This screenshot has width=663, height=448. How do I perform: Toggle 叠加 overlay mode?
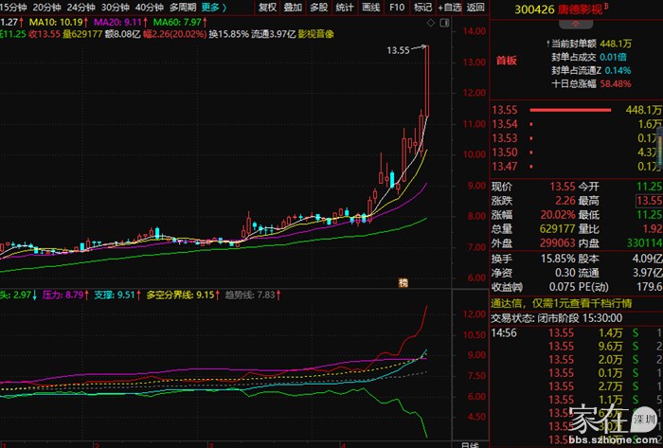pyautogui.click(x=294, y=7)
